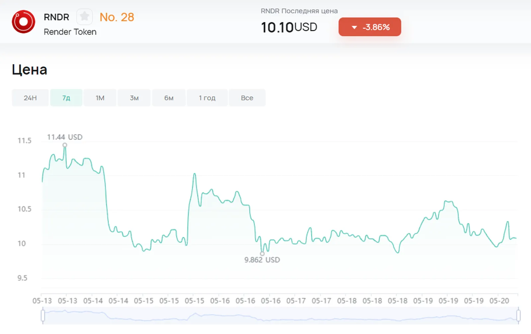Image resolution: width=531 pixels, height=334 pixels.
Task: Click the 'RNDR Последняя цена' label
Action: tap(299, 11)
